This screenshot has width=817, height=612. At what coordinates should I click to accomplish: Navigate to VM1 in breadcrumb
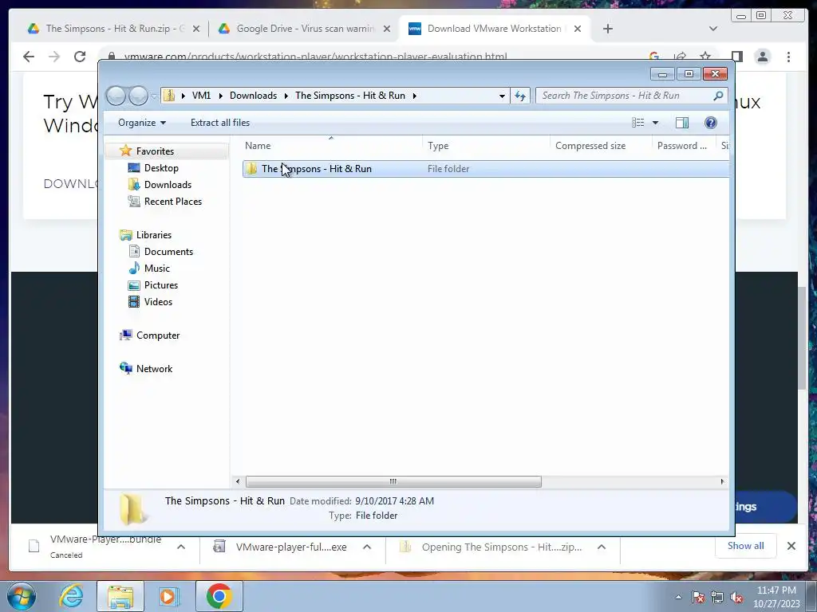point(201,96)
